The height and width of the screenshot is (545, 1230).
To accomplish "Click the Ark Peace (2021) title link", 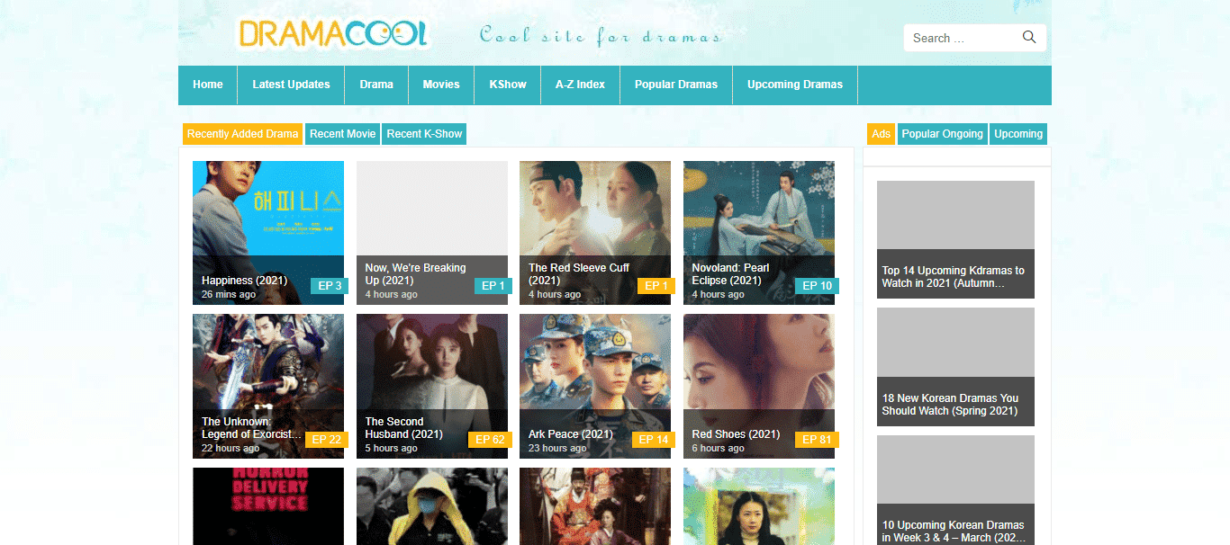I will (571, 434).
